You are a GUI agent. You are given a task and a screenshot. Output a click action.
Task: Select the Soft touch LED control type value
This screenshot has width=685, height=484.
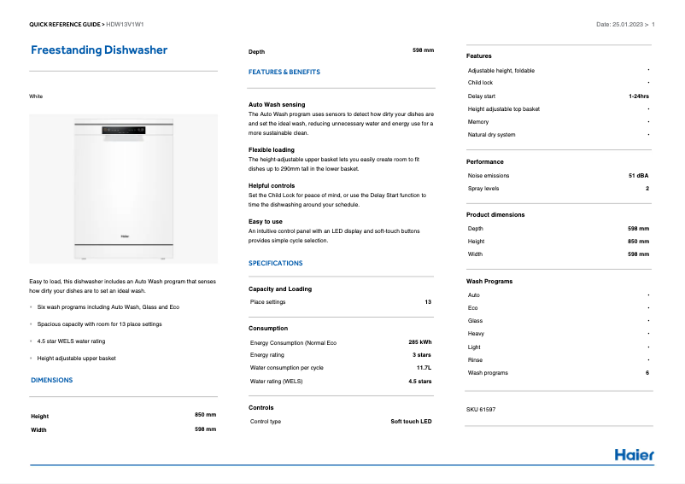pyautogui.click(x=411, y=422)
